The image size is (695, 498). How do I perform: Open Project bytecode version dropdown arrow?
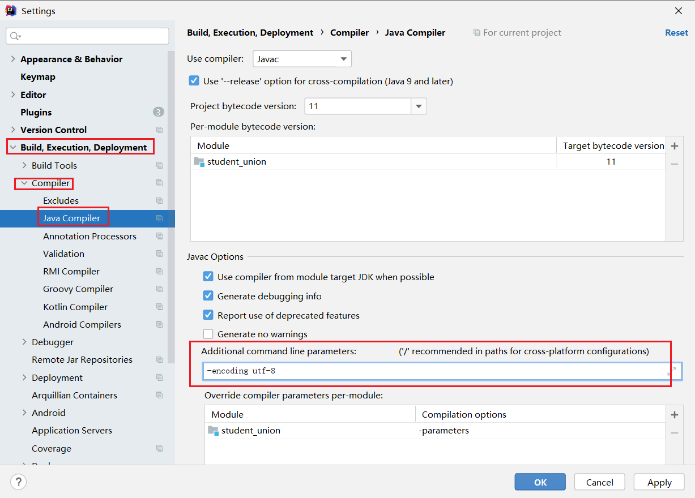click(x=419, y=106)
